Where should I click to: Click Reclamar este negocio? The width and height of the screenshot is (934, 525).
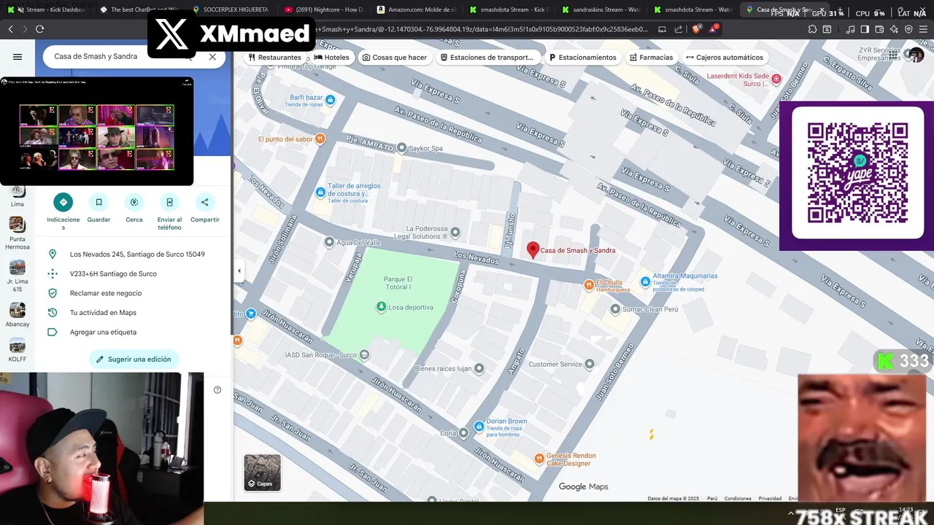pyautogui.click(x=133, y=293)
